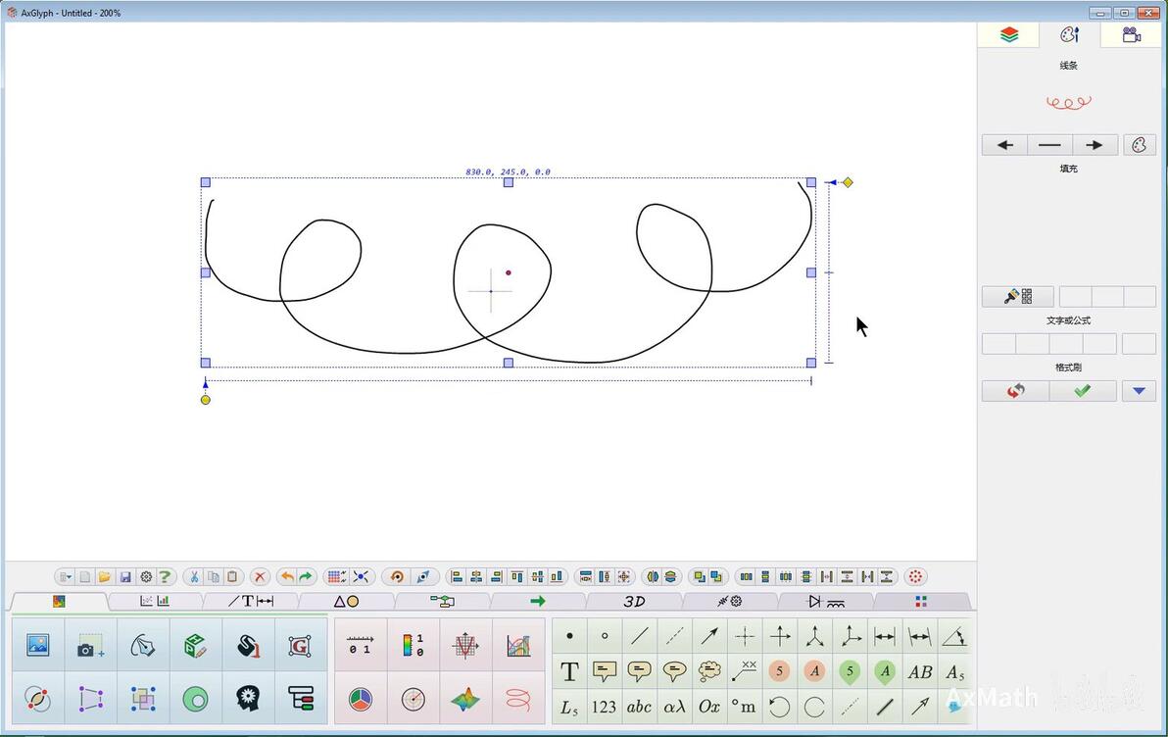Insert a polar plot chart

[x=413, y=699]
